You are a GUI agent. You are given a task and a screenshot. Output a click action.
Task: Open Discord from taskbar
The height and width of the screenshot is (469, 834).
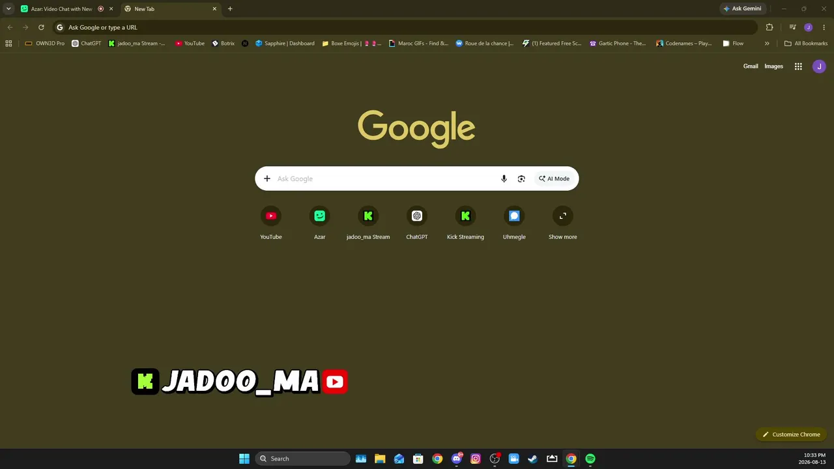click(x=456, y=459)
